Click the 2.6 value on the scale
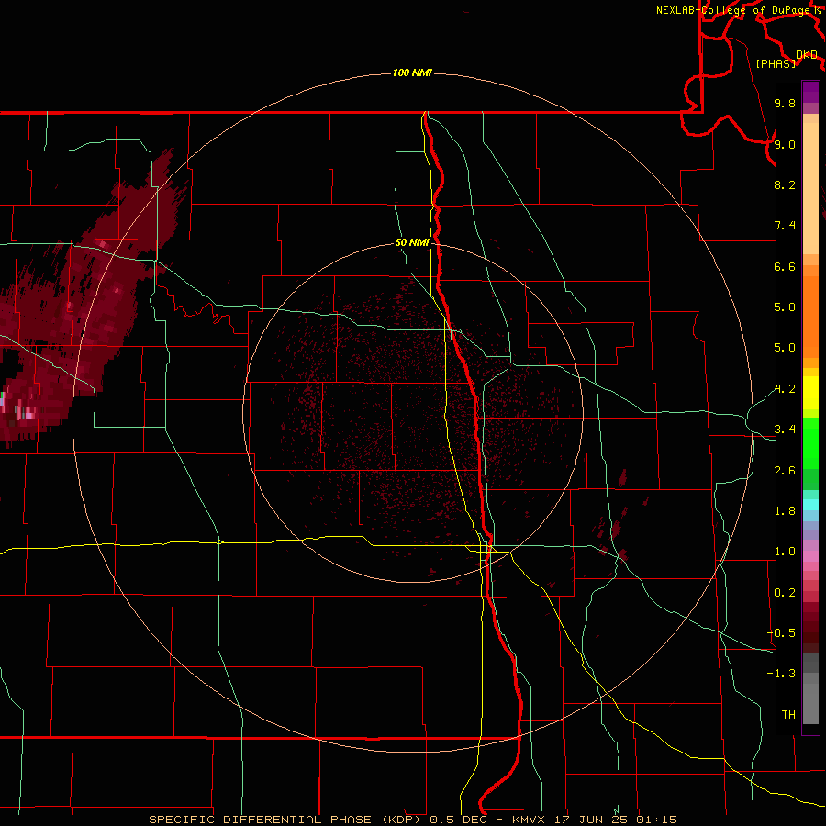826x826 pixels. pyautogui.click(x=785, y=471)
